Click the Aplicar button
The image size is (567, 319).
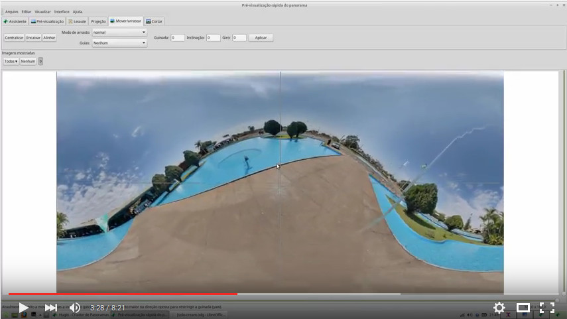point(261,38)
